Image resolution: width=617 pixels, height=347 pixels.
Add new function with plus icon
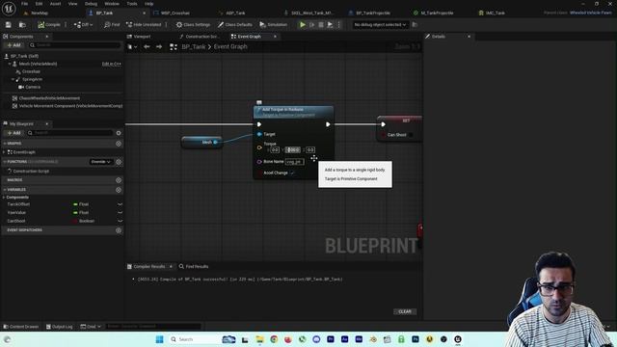point(119,162)
